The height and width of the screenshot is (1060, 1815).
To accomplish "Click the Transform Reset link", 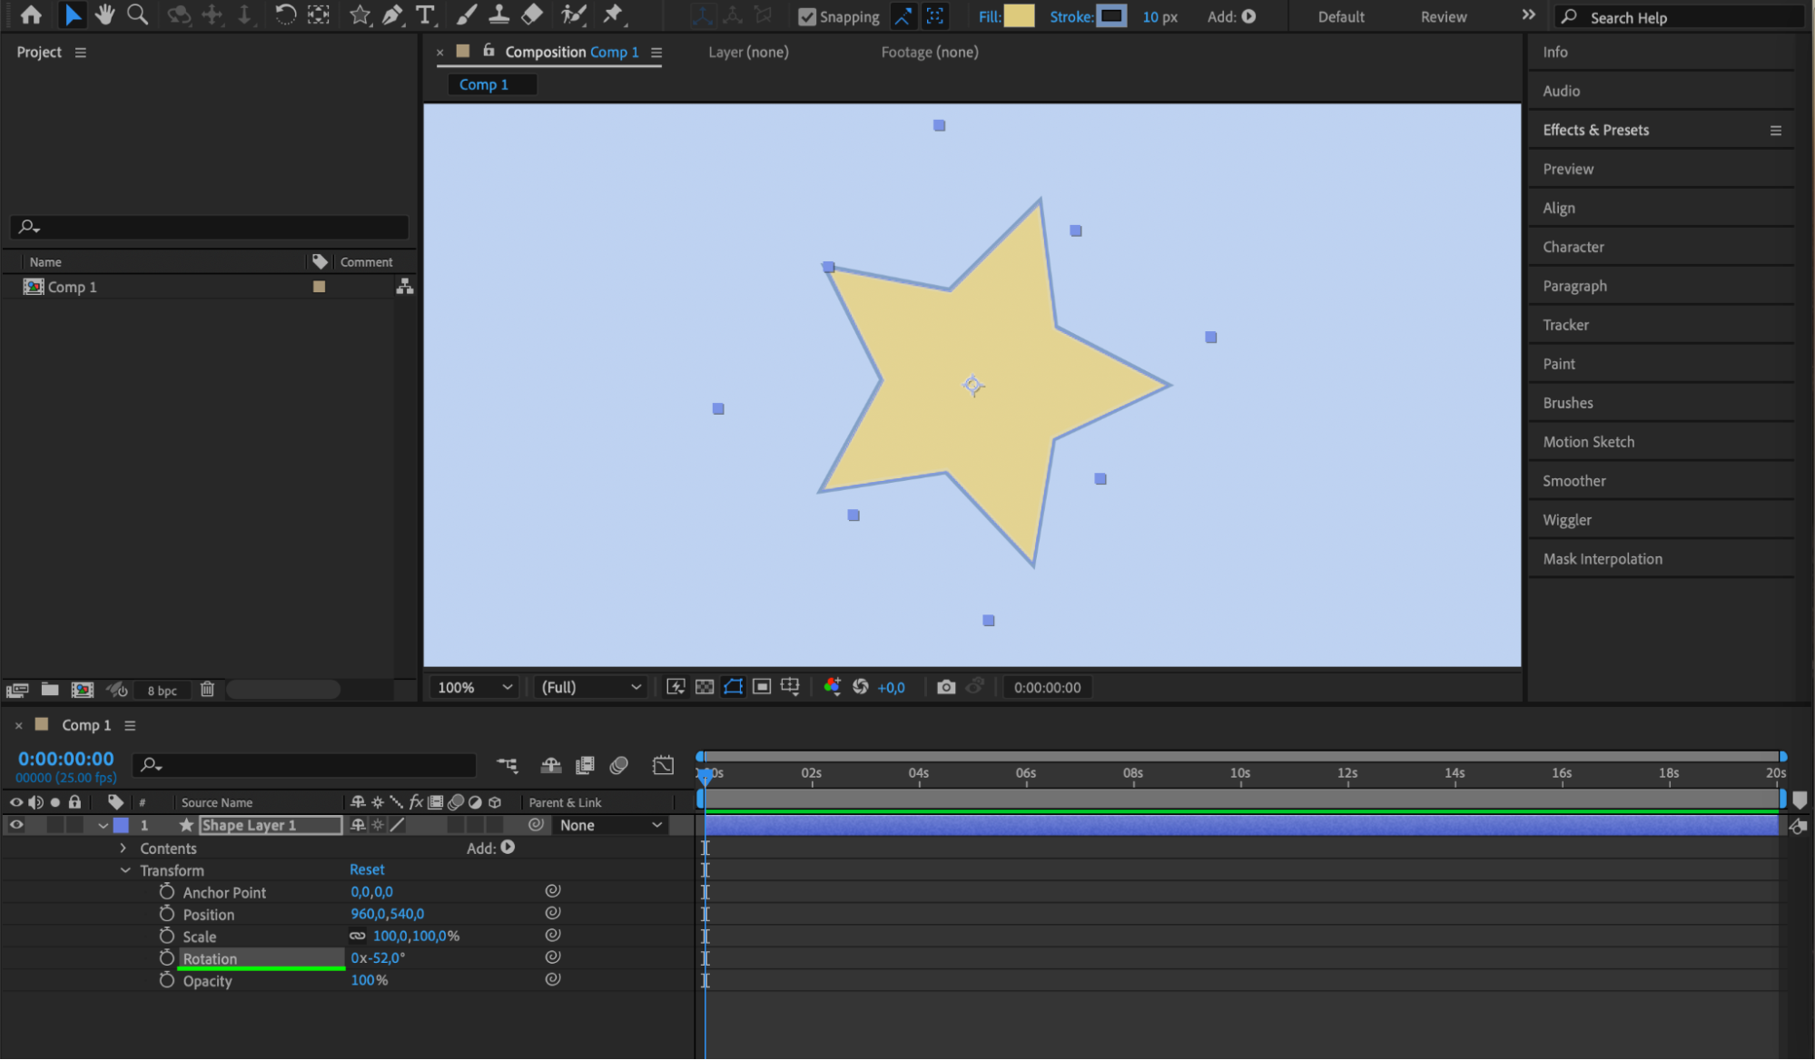I will [x=367, y=869].
